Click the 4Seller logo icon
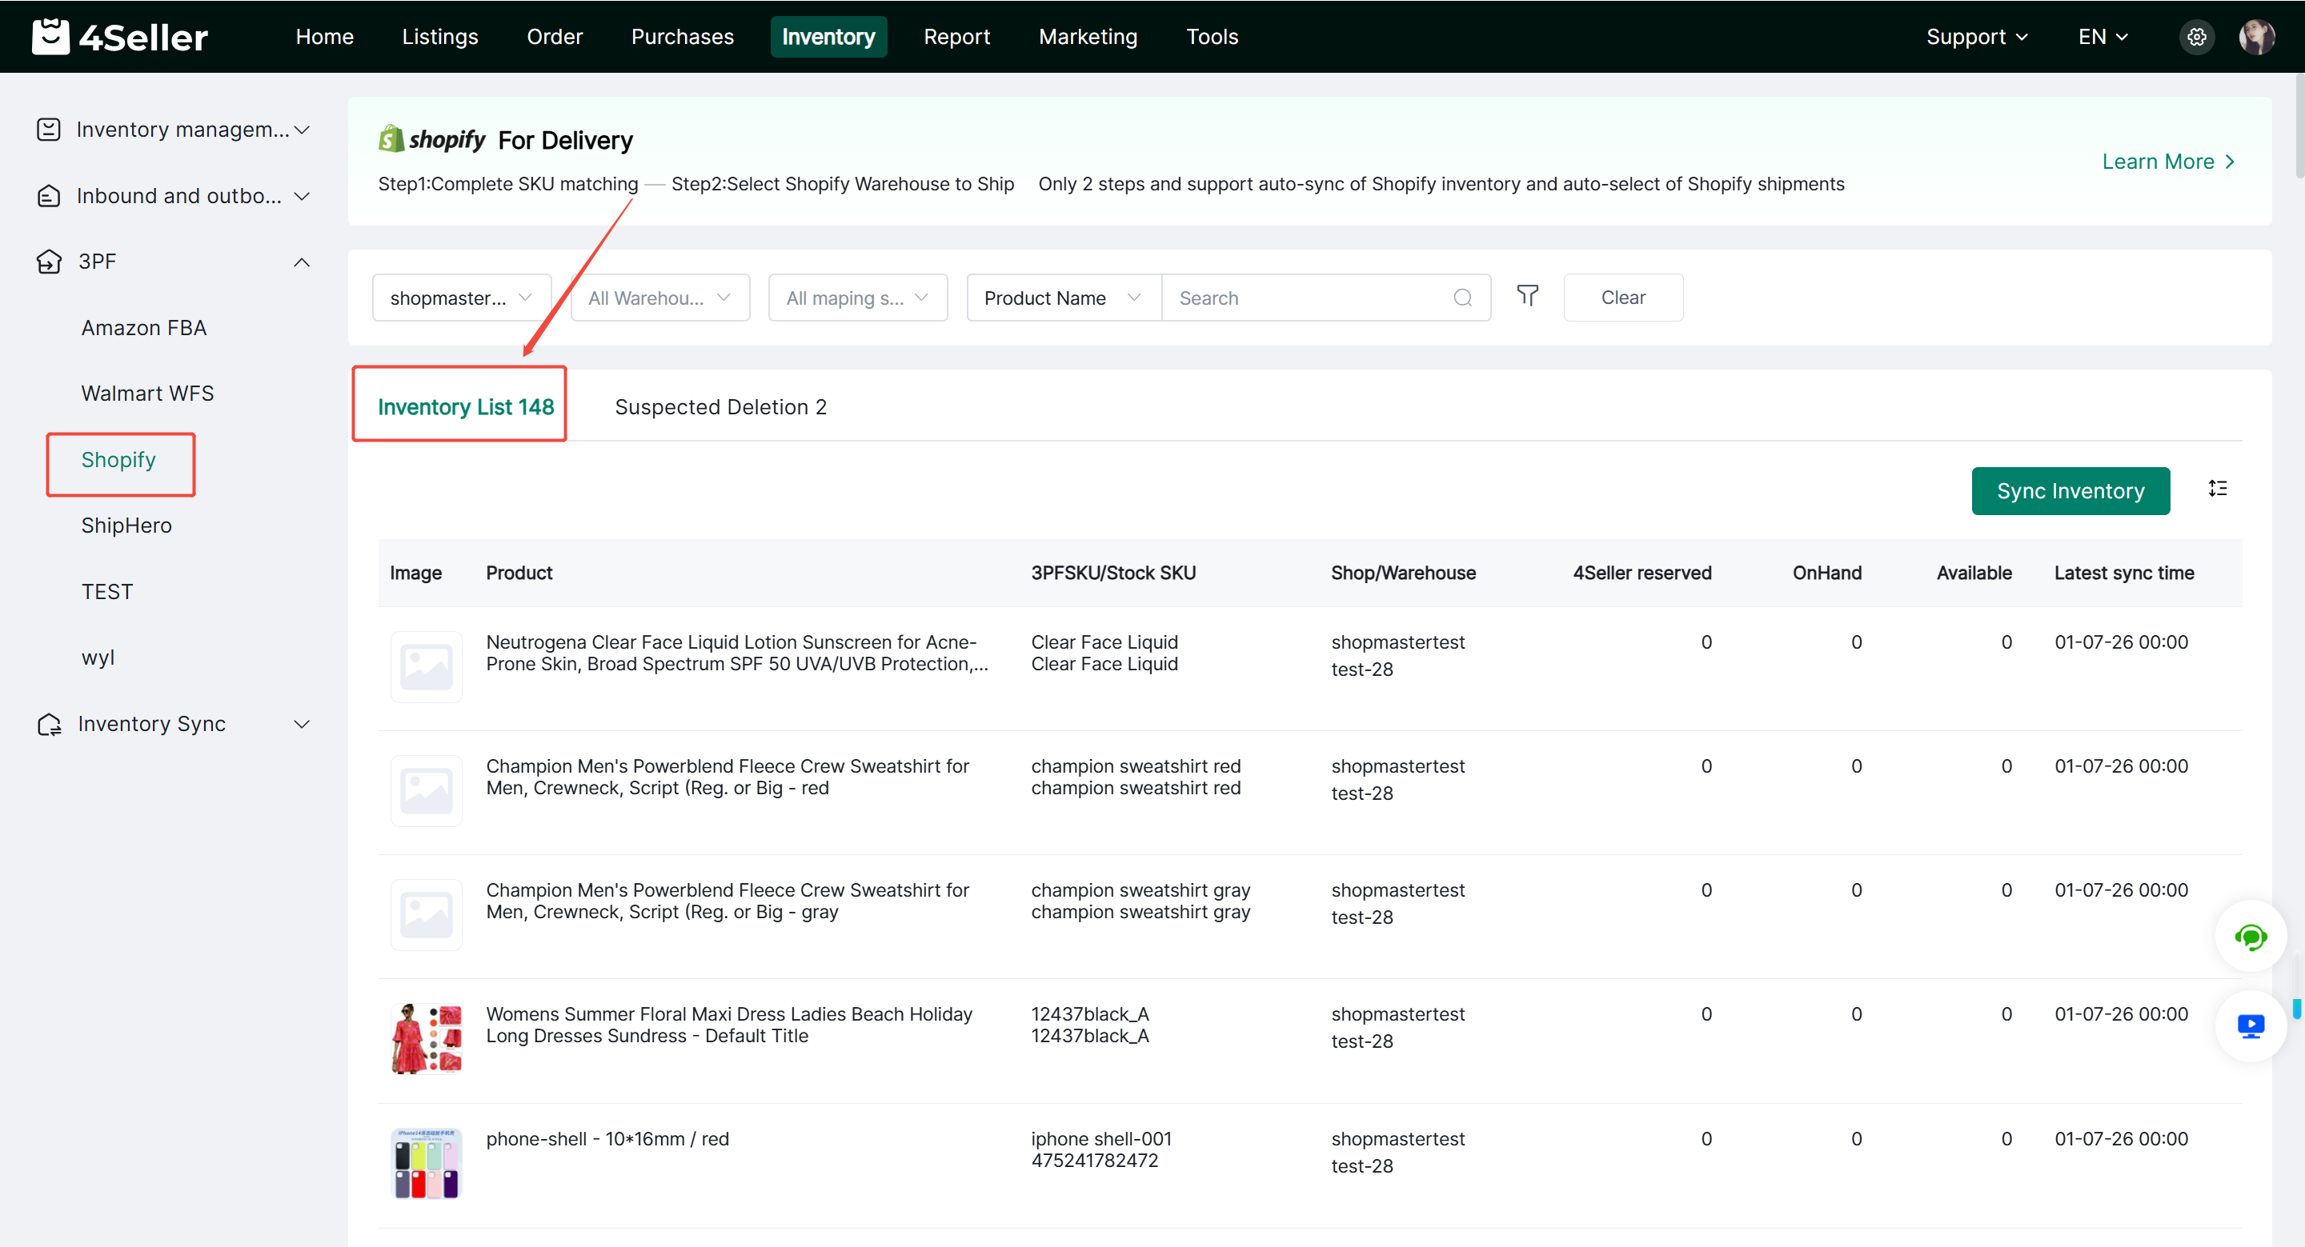2305x1247 pixels. point(51,36)
